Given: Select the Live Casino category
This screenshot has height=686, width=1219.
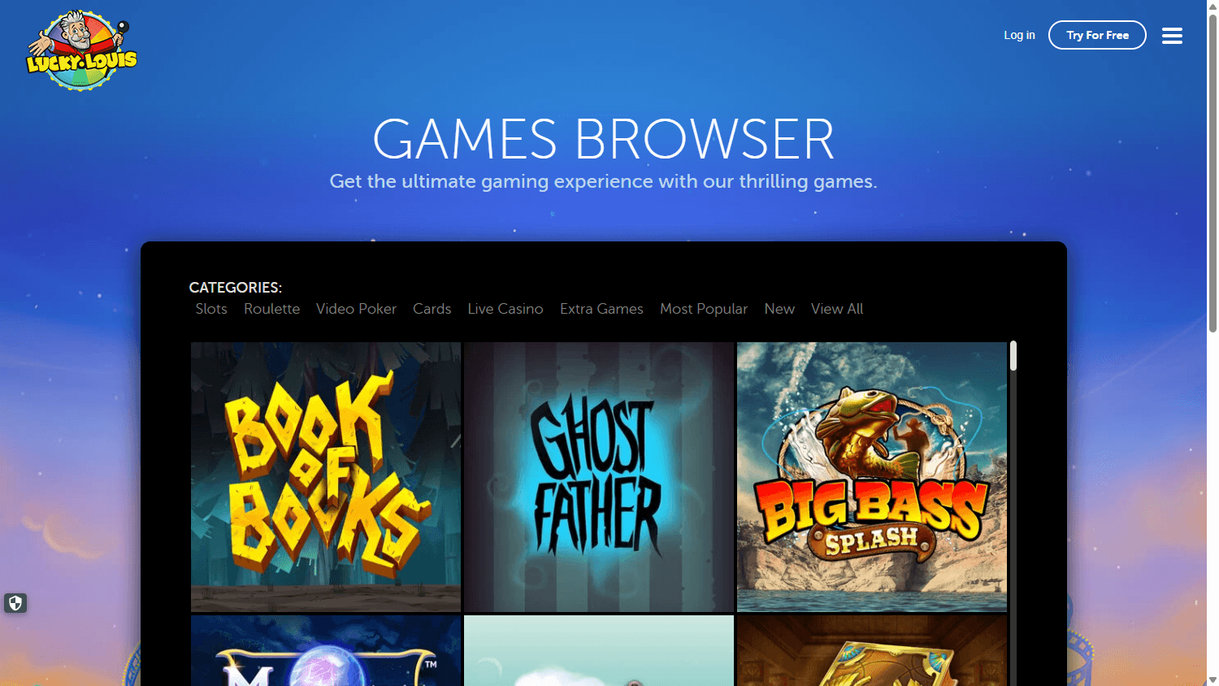Looking at the screenshot, I should coord(505,309).
